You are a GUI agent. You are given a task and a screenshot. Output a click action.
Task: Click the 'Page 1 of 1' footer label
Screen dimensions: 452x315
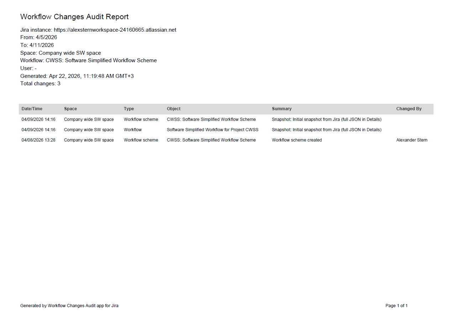pos(396,305)
